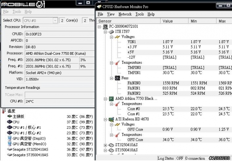Click the Radeon Voltages lightning icon
Viewport: 232px width, 161px height.
117,124
